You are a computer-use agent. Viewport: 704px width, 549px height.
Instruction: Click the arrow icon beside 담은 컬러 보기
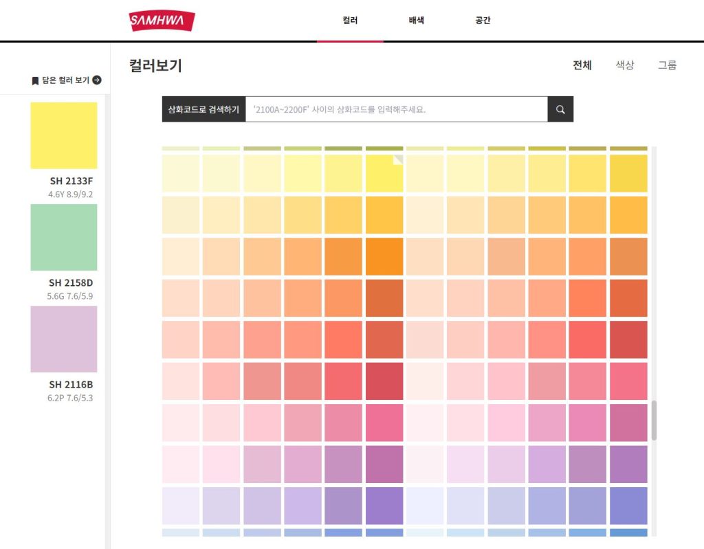[x=97, y=80]
